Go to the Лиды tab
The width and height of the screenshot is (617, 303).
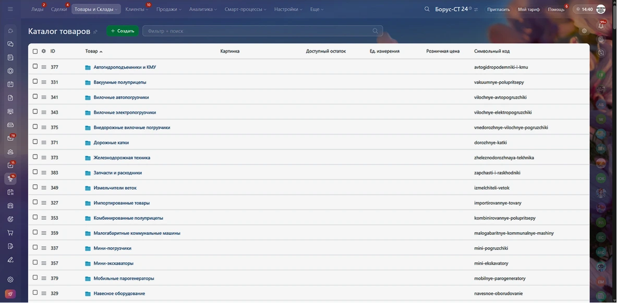(x=37, y=9)
